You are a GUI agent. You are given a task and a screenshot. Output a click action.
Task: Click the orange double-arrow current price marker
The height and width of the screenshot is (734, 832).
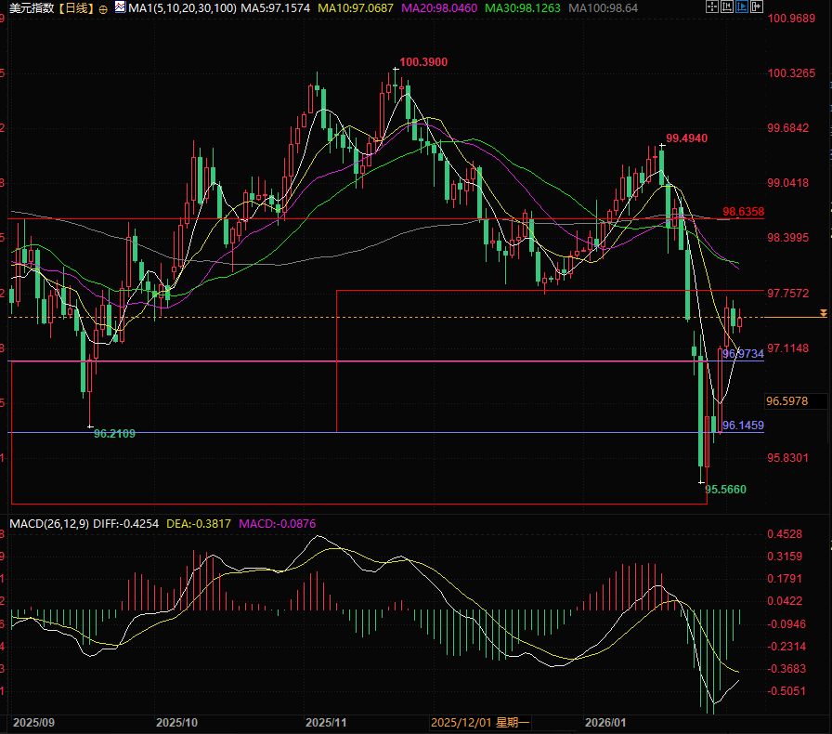pos(823,315)
